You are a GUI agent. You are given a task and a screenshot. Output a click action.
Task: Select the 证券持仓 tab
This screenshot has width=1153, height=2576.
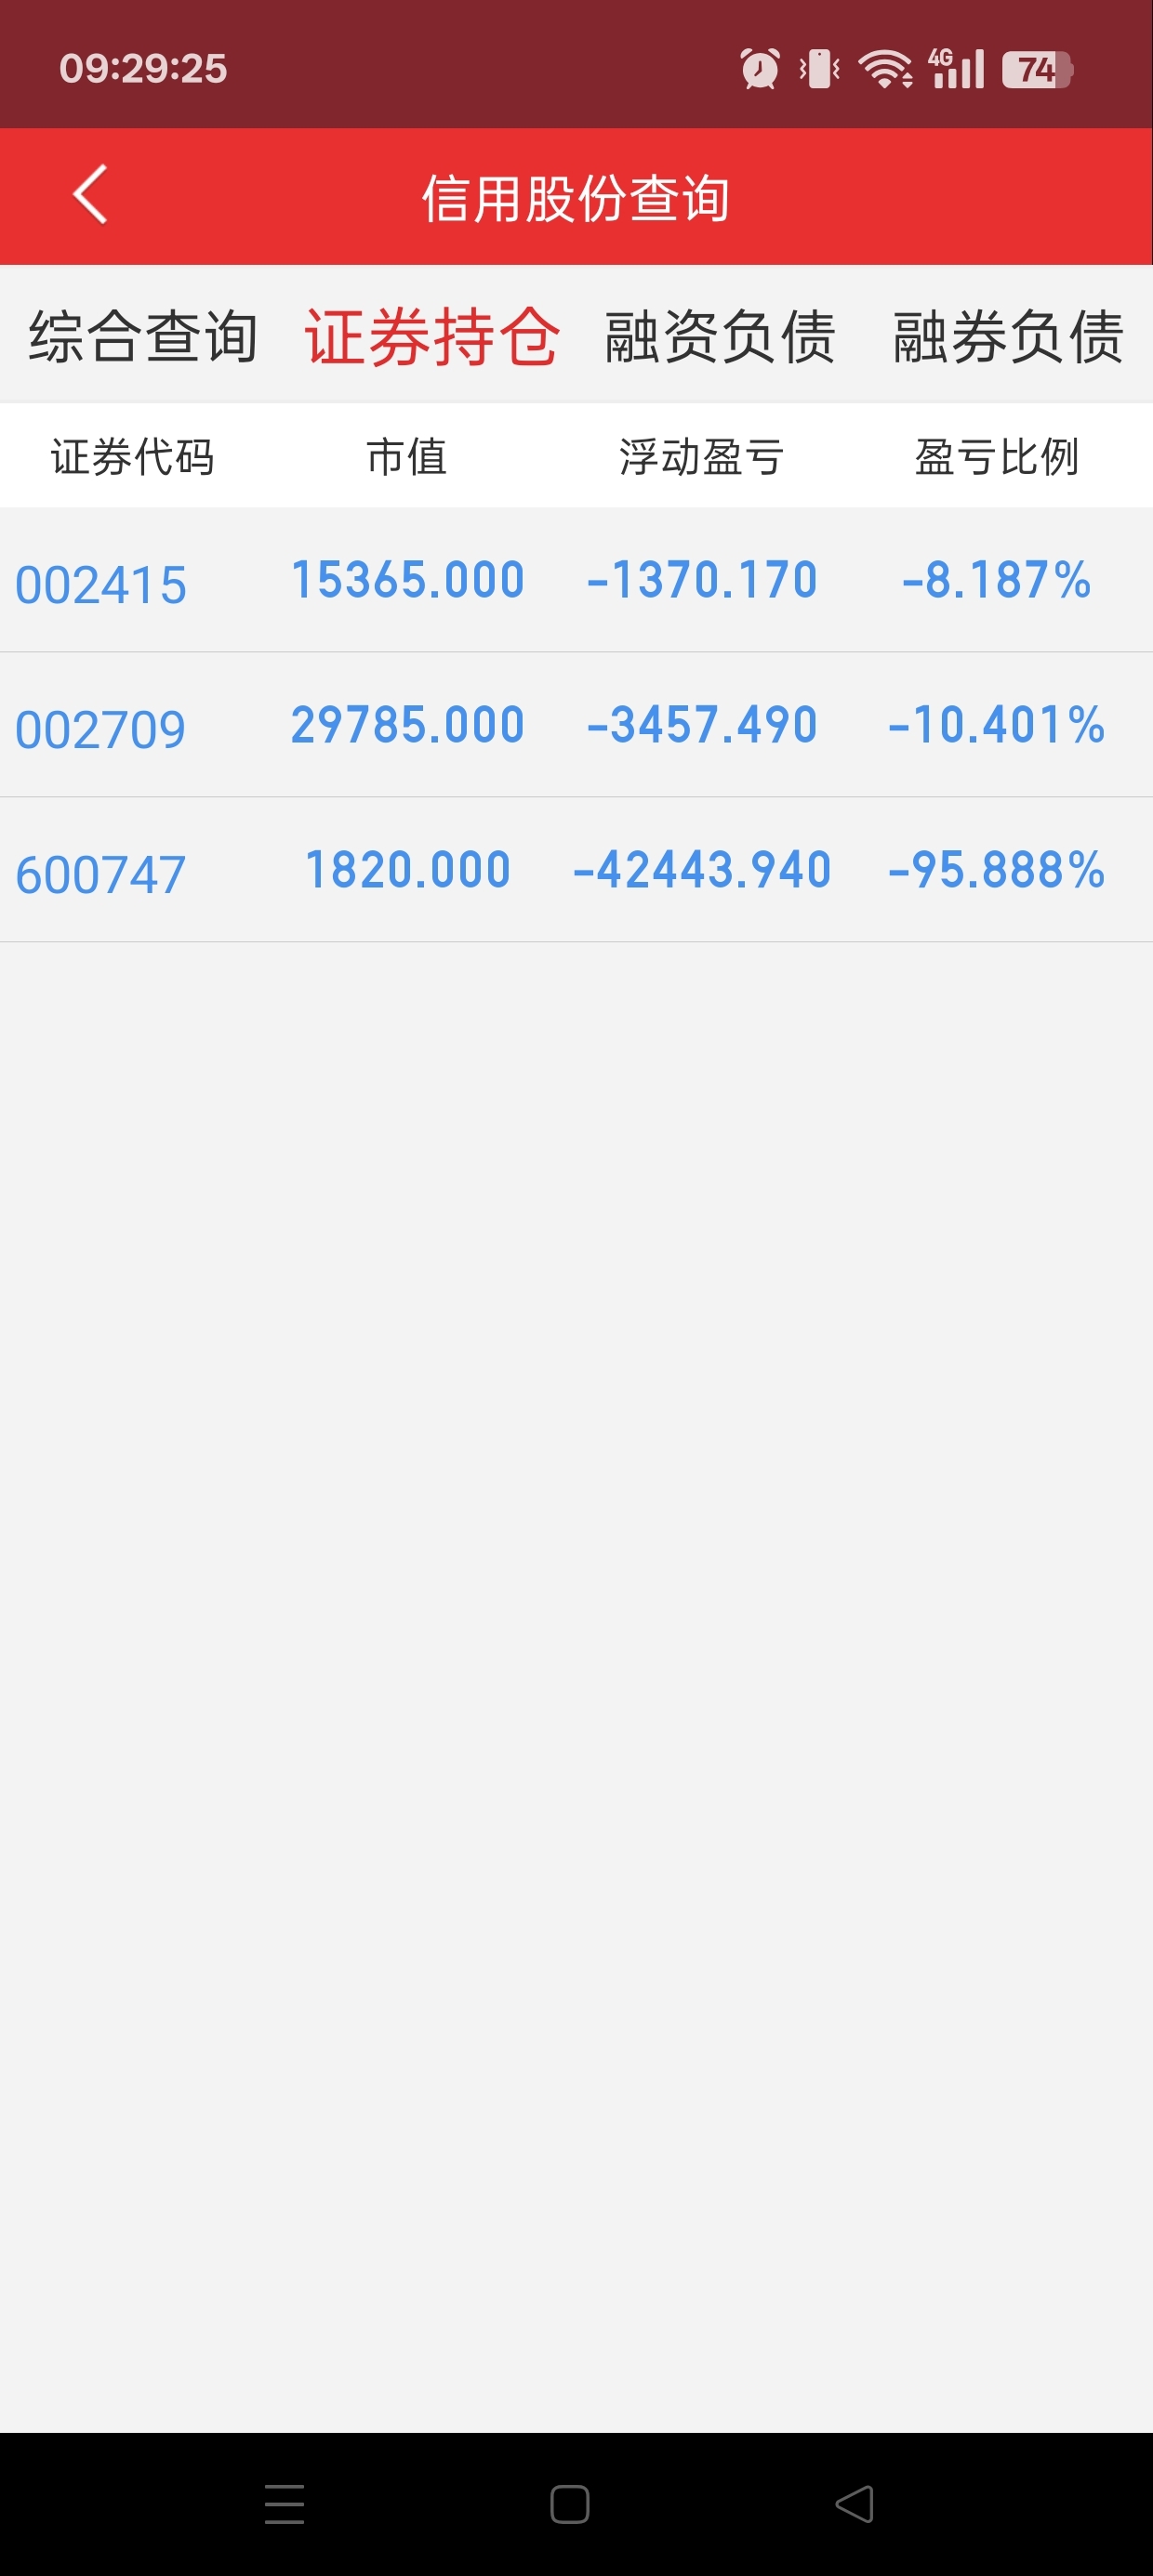pyautogui.click(x=431, y=336)
